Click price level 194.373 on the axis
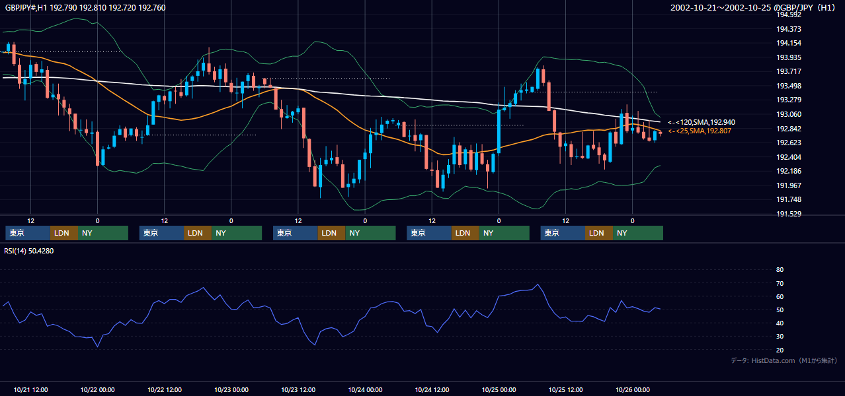Viewport: 845px width, 396px height. coord(789,29)
